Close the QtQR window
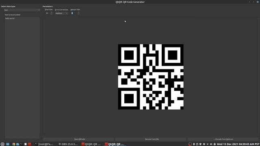Image resolution: width=260 pixels, height=146 pixels. 258,2
